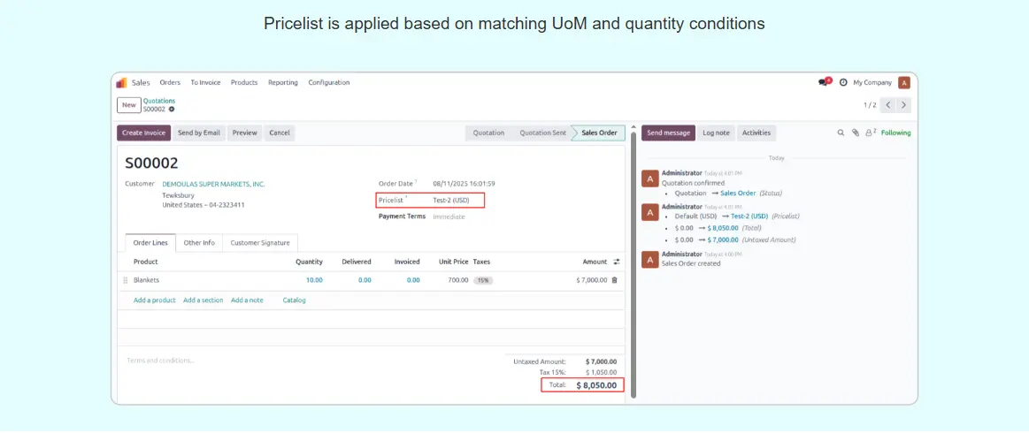
Task: Expand the Orders menu
Action: pos(170,82)
